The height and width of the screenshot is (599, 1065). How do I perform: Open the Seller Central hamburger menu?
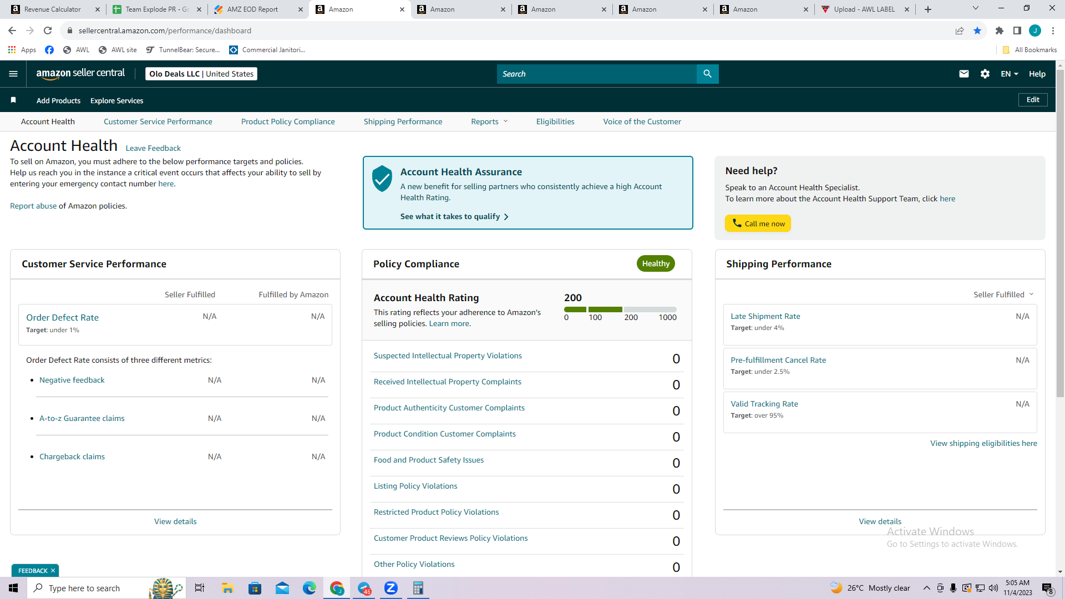(13, 74)
